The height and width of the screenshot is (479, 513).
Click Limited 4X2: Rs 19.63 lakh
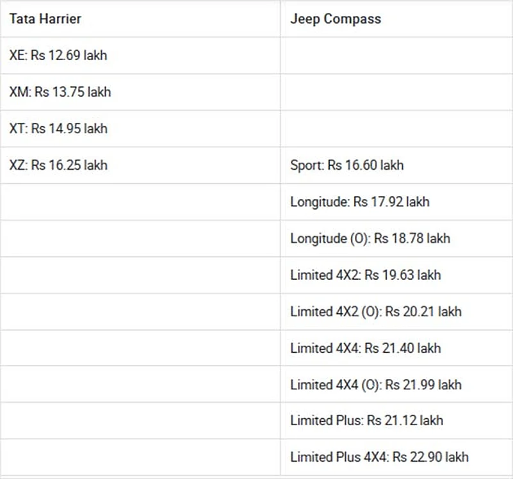pos(365,275)
